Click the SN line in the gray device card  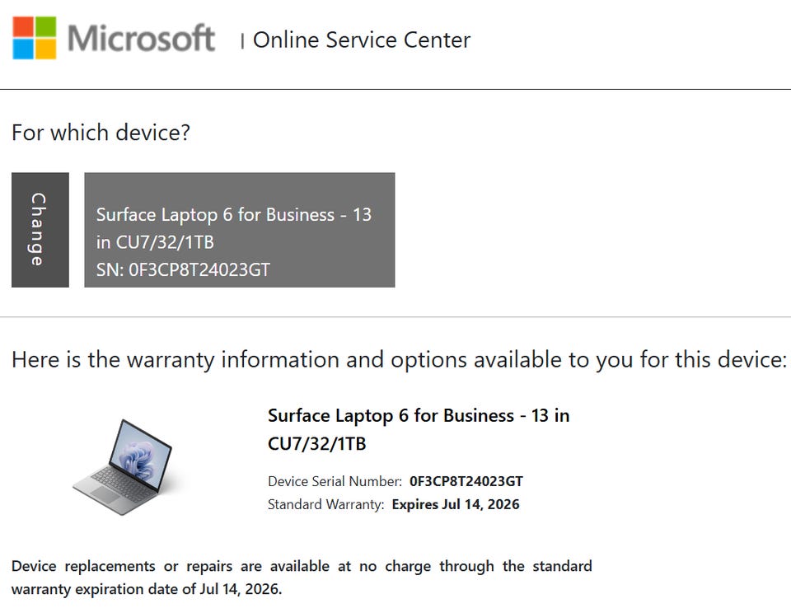183,269
